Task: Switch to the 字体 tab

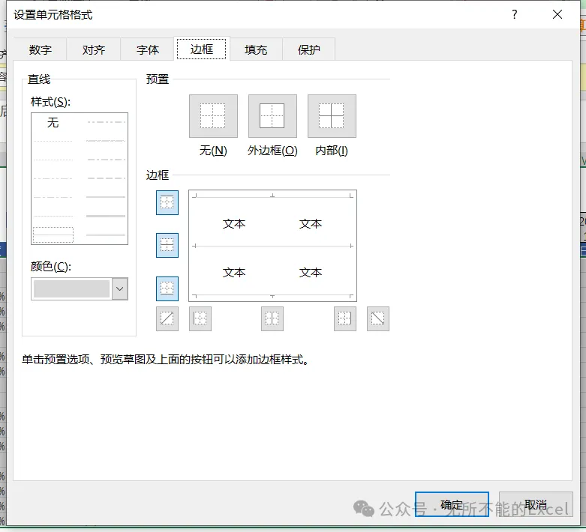Action: (148, 49)
